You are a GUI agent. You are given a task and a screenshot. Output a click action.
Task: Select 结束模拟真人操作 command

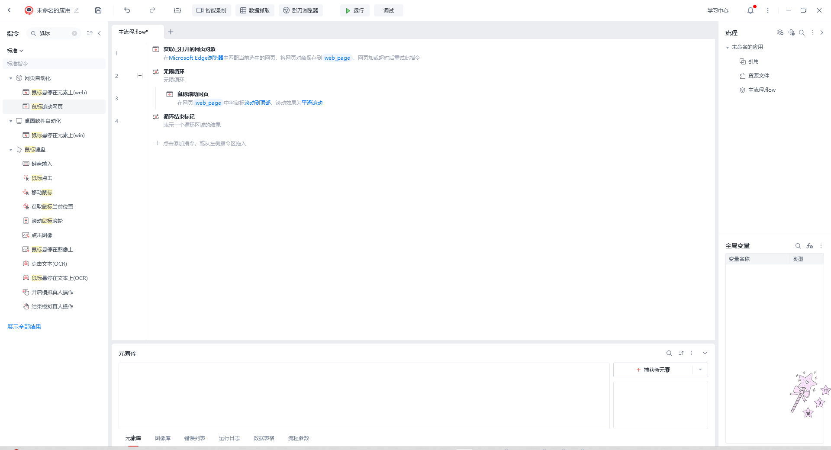tap(52, 307)
